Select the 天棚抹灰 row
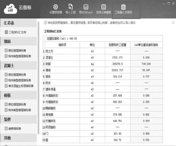 [102, 121]
